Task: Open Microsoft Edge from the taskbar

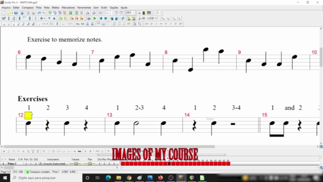Action: (x=108, y=177)
